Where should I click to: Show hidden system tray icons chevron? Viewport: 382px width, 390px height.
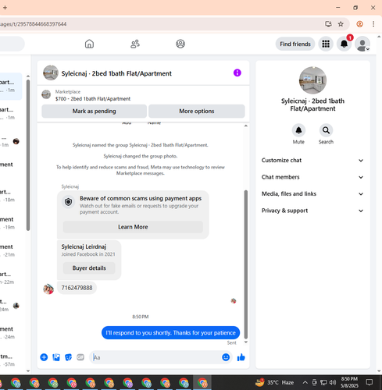click(x=305, y=382)
